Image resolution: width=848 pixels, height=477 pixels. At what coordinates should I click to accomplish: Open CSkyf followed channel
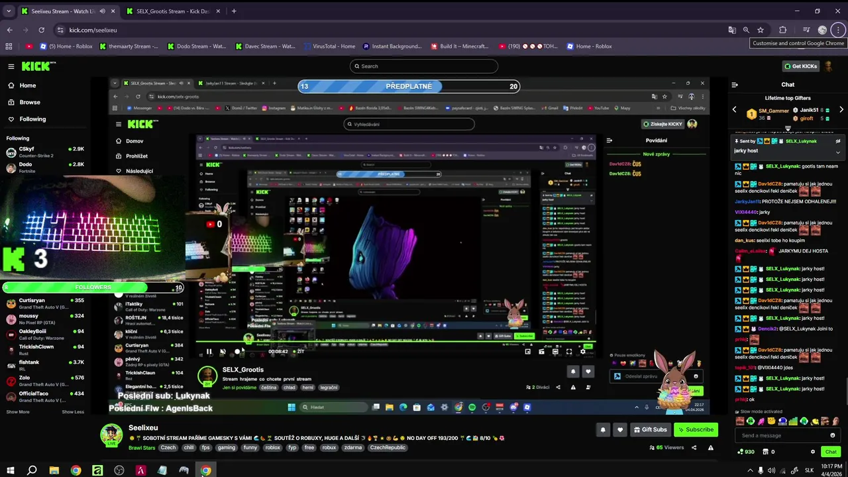(x=45, y=152)
